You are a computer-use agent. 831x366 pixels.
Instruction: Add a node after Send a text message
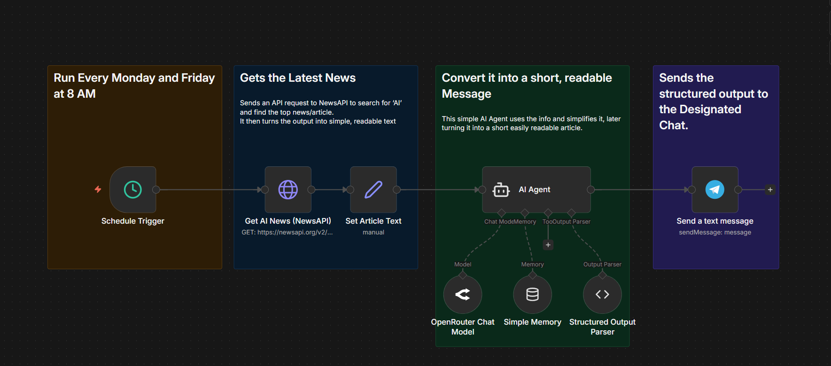pyautogui.click(x=770, y=190)
